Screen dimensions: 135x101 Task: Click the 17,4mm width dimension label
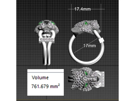[82, 9]
